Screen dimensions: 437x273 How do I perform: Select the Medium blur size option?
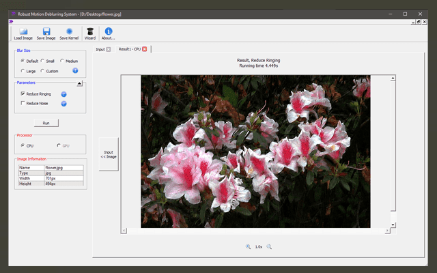click(62, 61)
